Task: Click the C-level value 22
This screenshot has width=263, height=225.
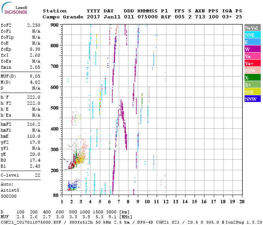Action: pos(37,175)
